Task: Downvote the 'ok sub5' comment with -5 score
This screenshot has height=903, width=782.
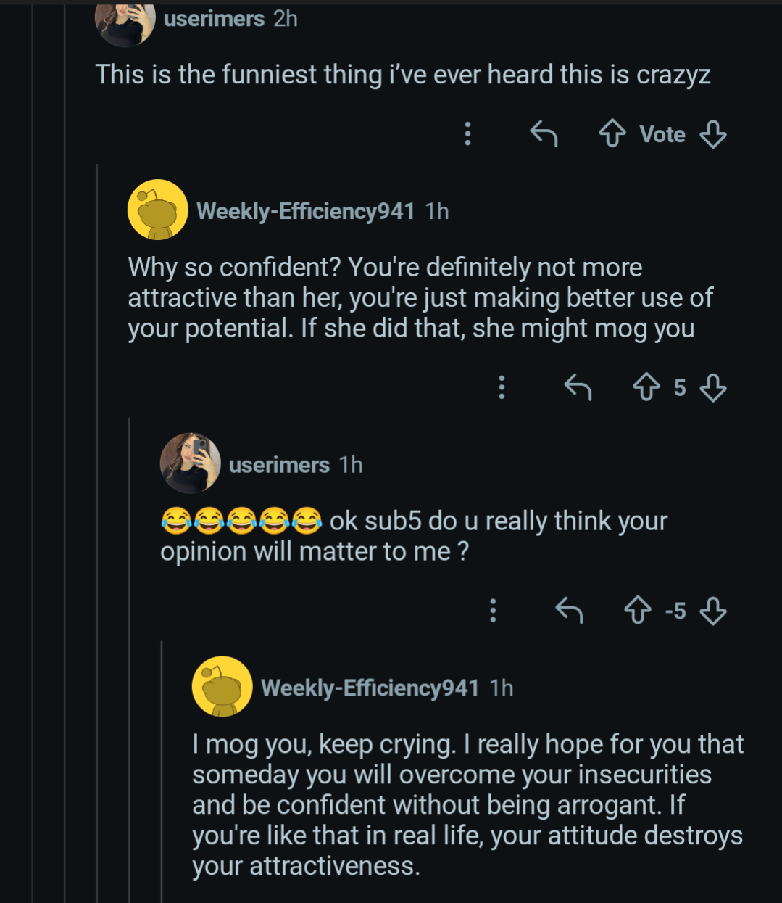Action: pos(713,611)
